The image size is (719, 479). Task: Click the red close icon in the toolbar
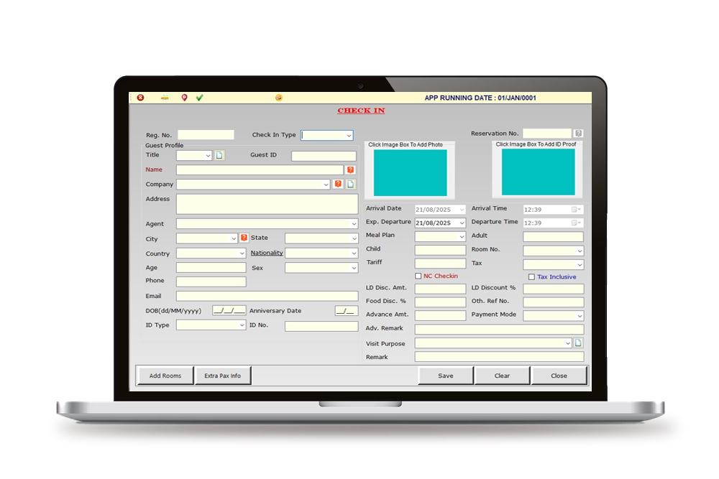point(140,98)
